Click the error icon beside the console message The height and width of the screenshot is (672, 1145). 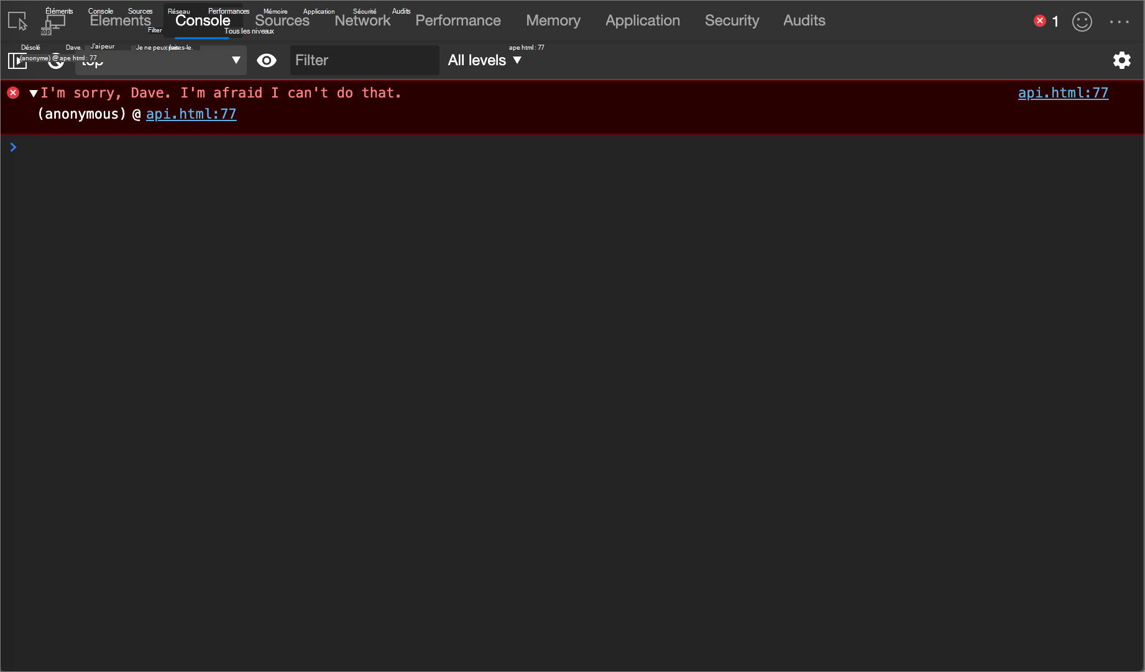tap(13, 93)
